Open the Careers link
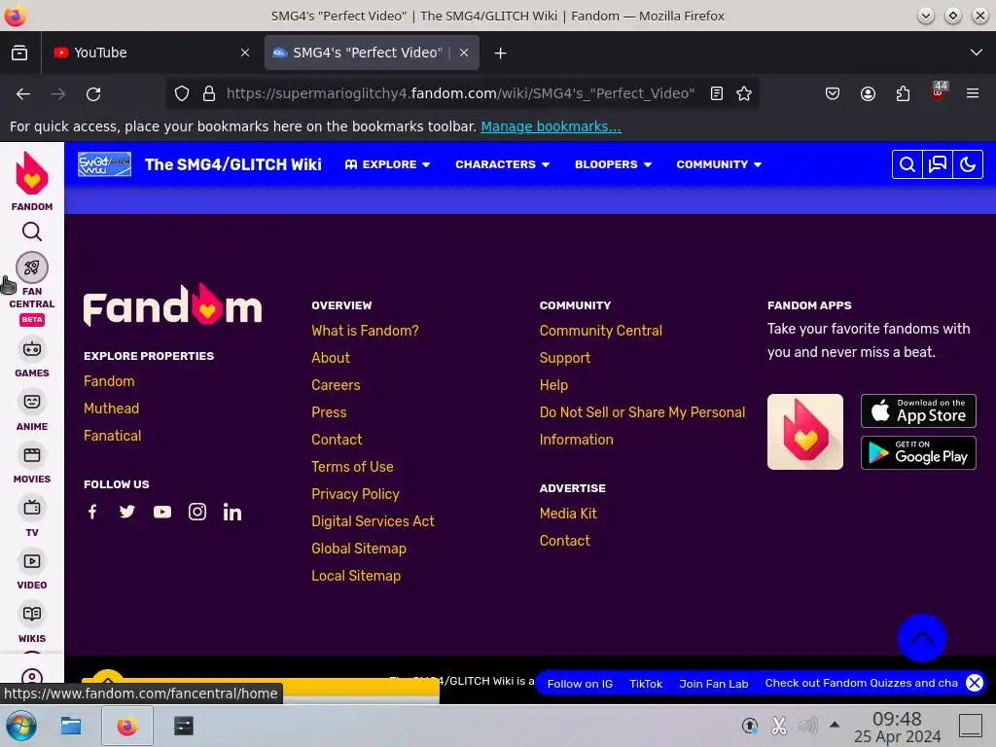 (336, 385)
